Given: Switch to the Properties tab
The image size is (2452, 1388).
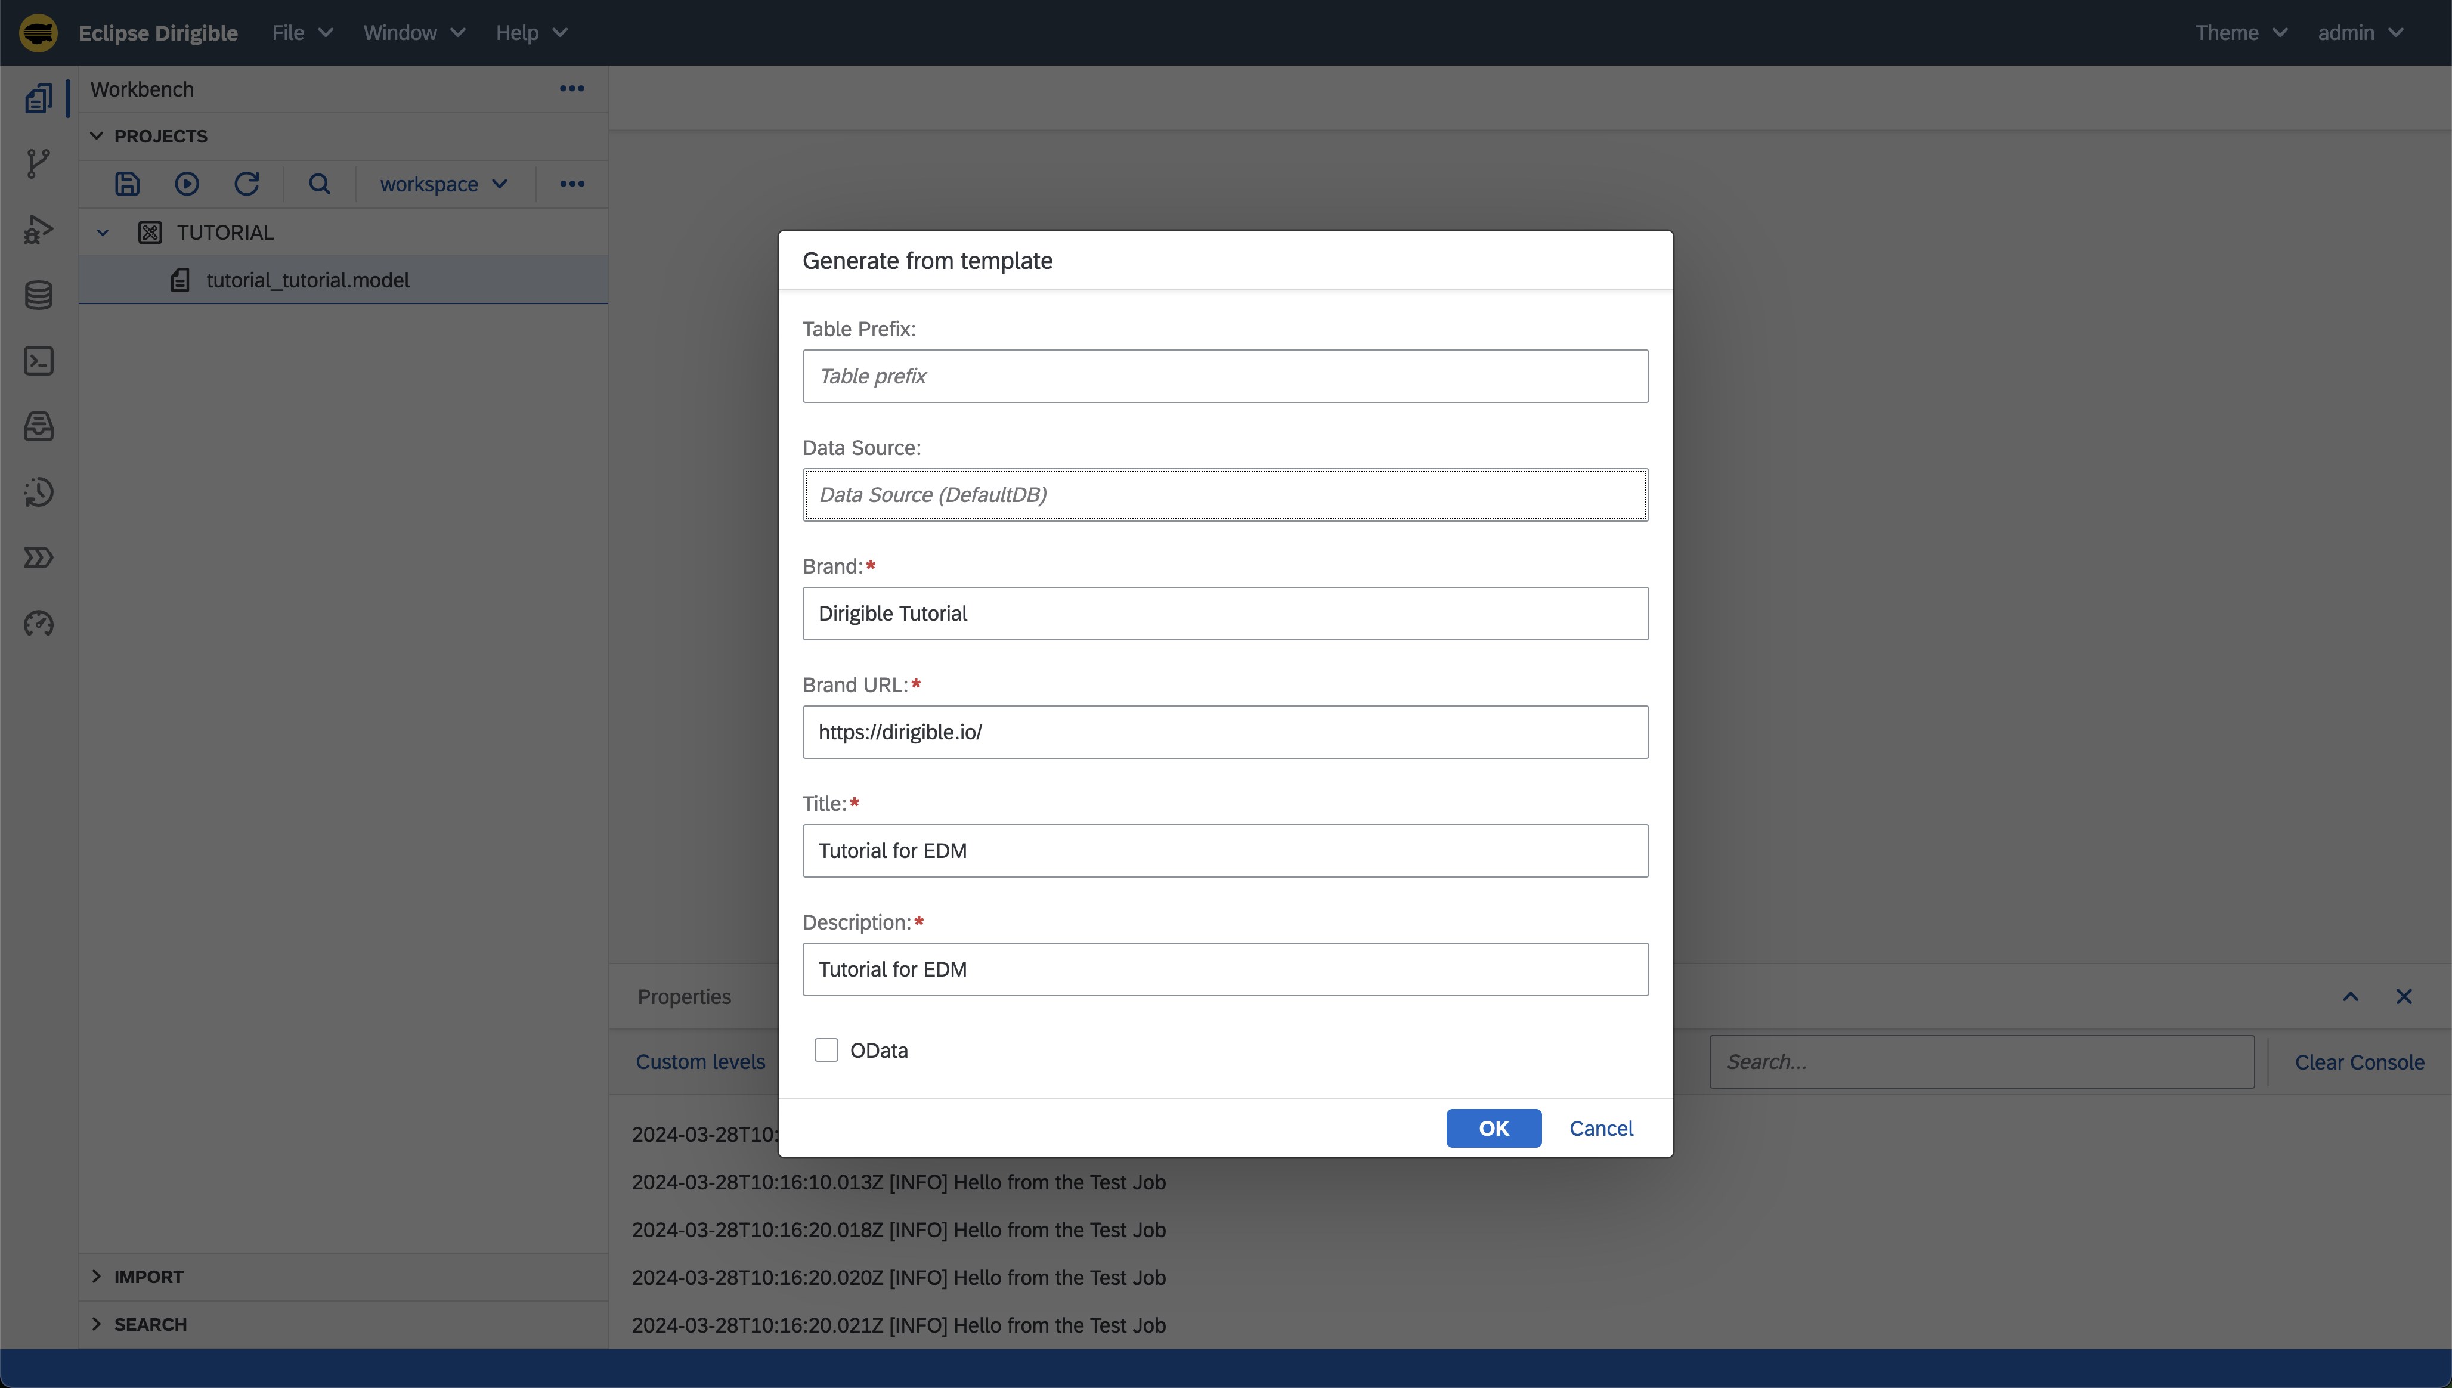Looking at the screenshot, I should point(685,997).
